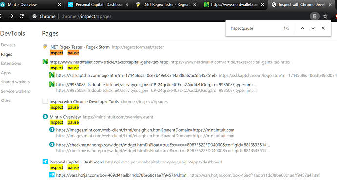This screenshot has height=182, width=337.
Task: Close the .NET Regex Tester tab
Action: (195, 5)
